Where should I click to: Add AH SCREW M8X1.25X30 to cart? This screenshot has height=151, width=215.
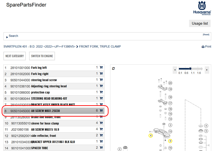101,111
